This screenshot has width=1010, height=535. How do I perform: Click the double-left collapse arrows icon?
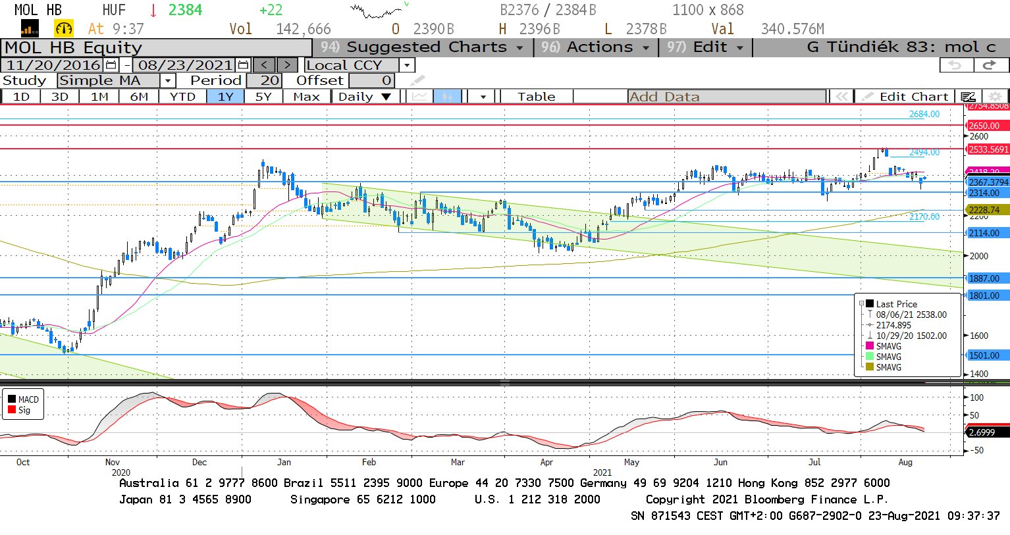[841, 97]
